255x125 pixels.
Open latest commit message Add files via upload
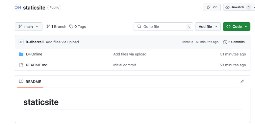pyautogui.click(x=62, y=42)
